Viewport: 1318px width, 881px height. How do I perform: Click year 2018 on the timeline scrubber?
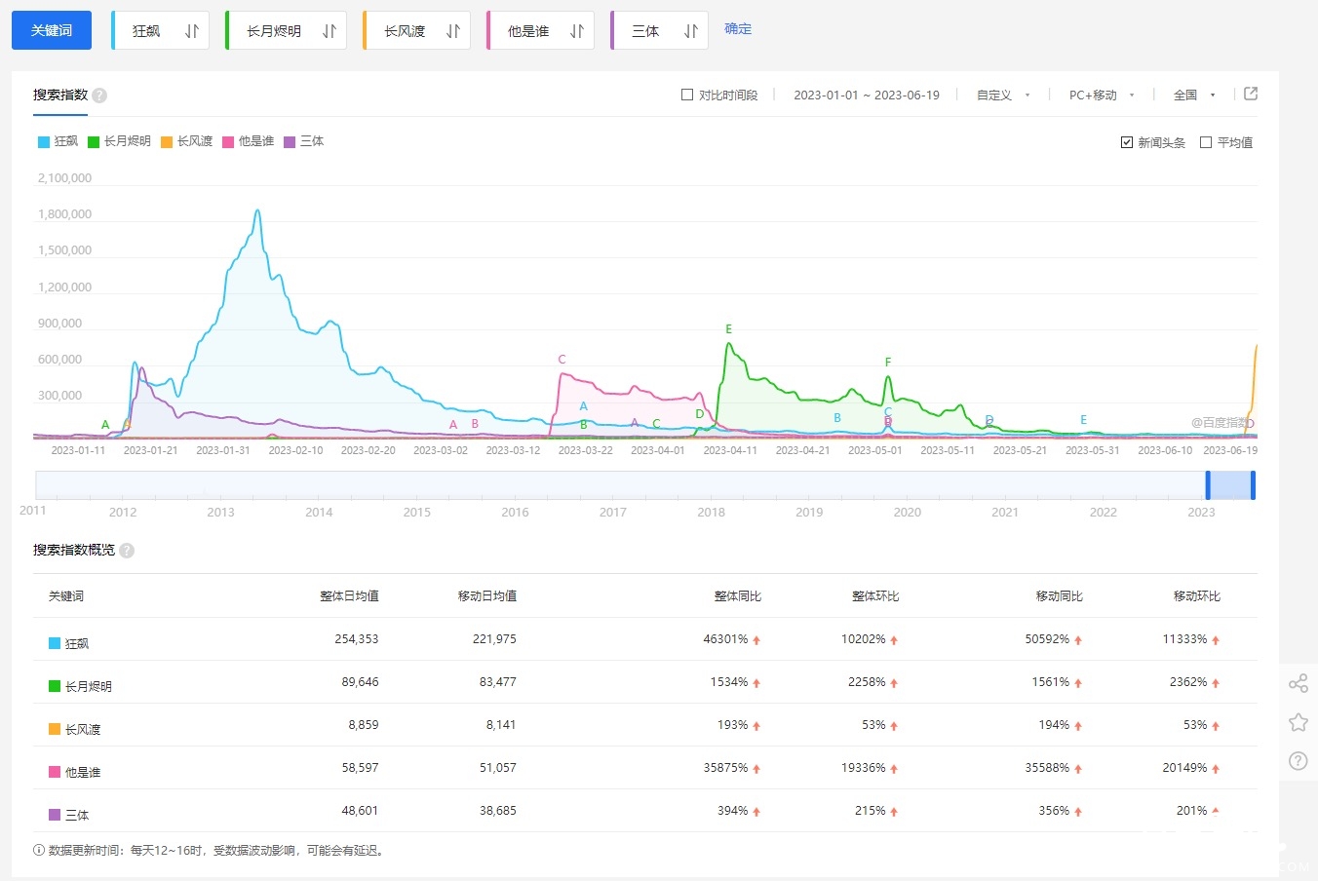point(711,513)
